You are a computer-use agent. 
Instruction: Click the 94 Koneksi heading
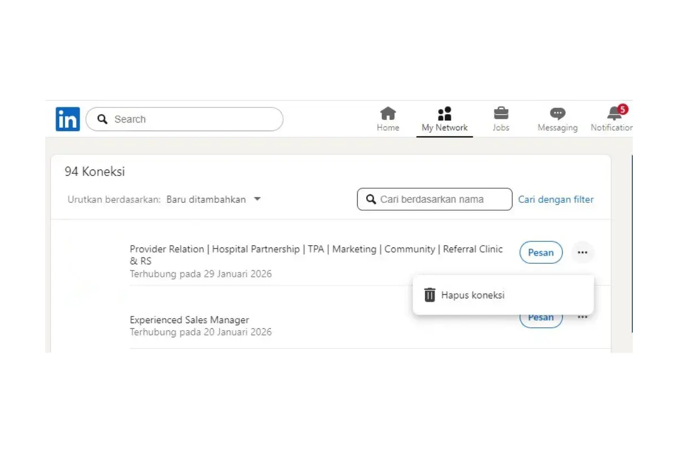point(94,171)
